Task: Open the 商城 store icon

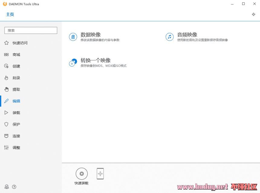Action: pyautogui.click(x=6, y=54)
